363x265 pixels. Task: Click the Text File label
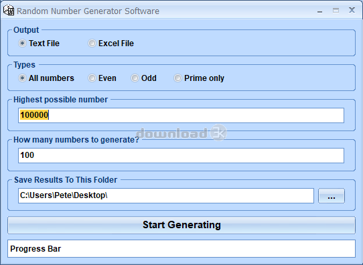[44, 43]
